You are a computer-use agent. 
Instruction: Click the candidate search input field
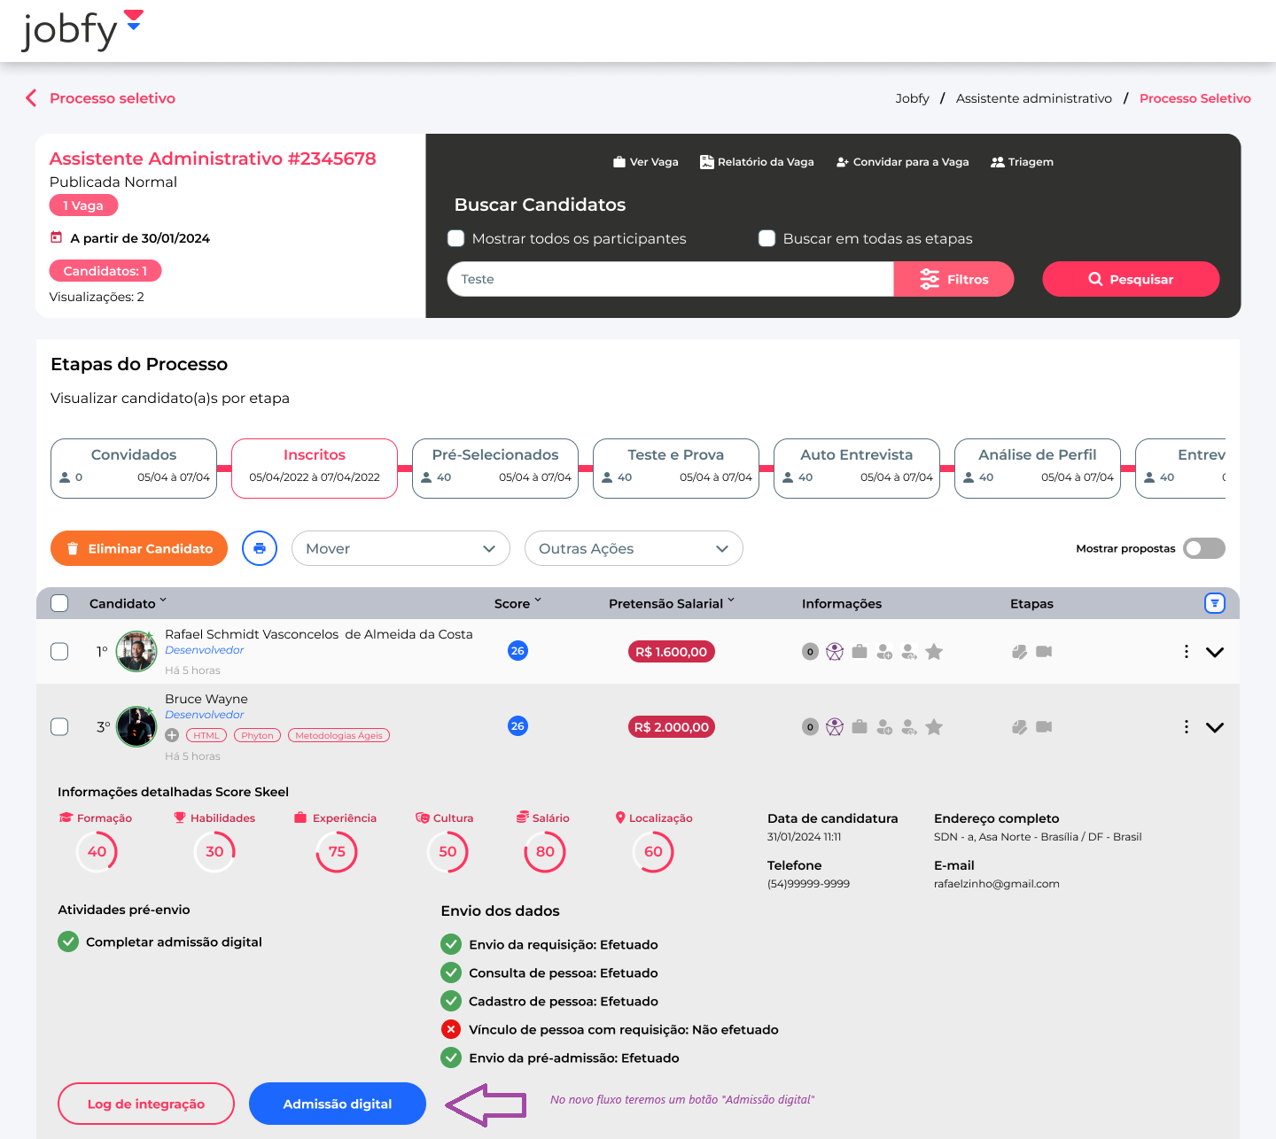pos(670,279)
